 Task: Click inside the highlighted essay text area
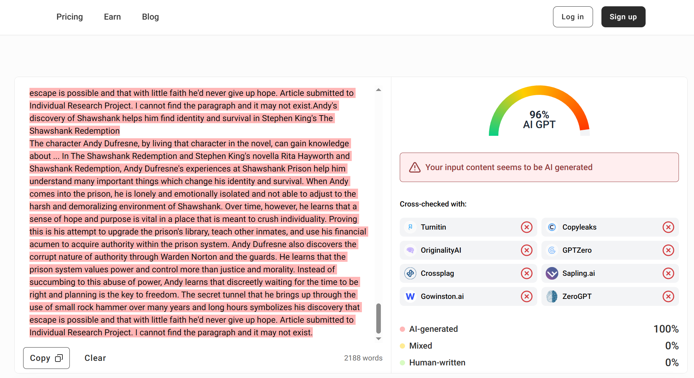(x=198, y=213)
